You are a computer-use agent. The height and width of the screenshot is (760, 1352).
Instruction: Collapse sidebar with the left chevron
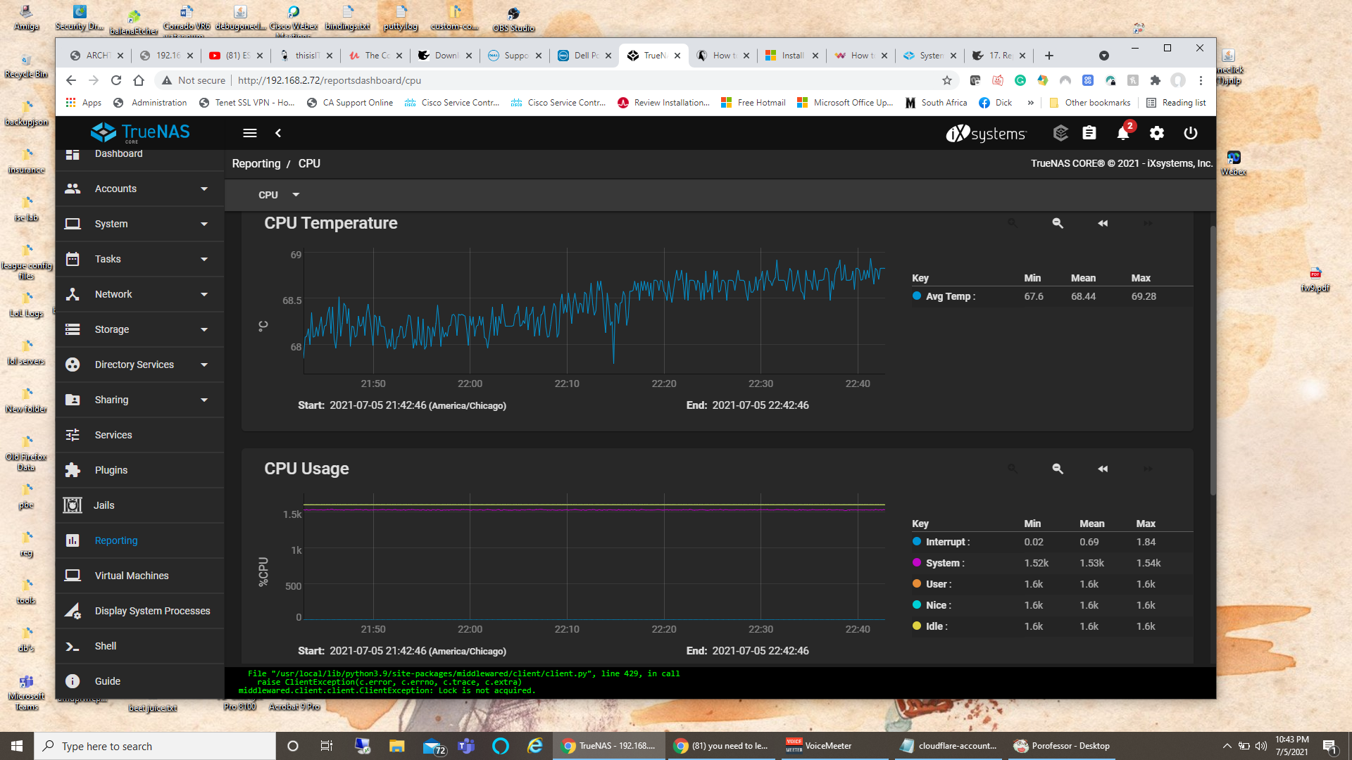click(278, 133)
